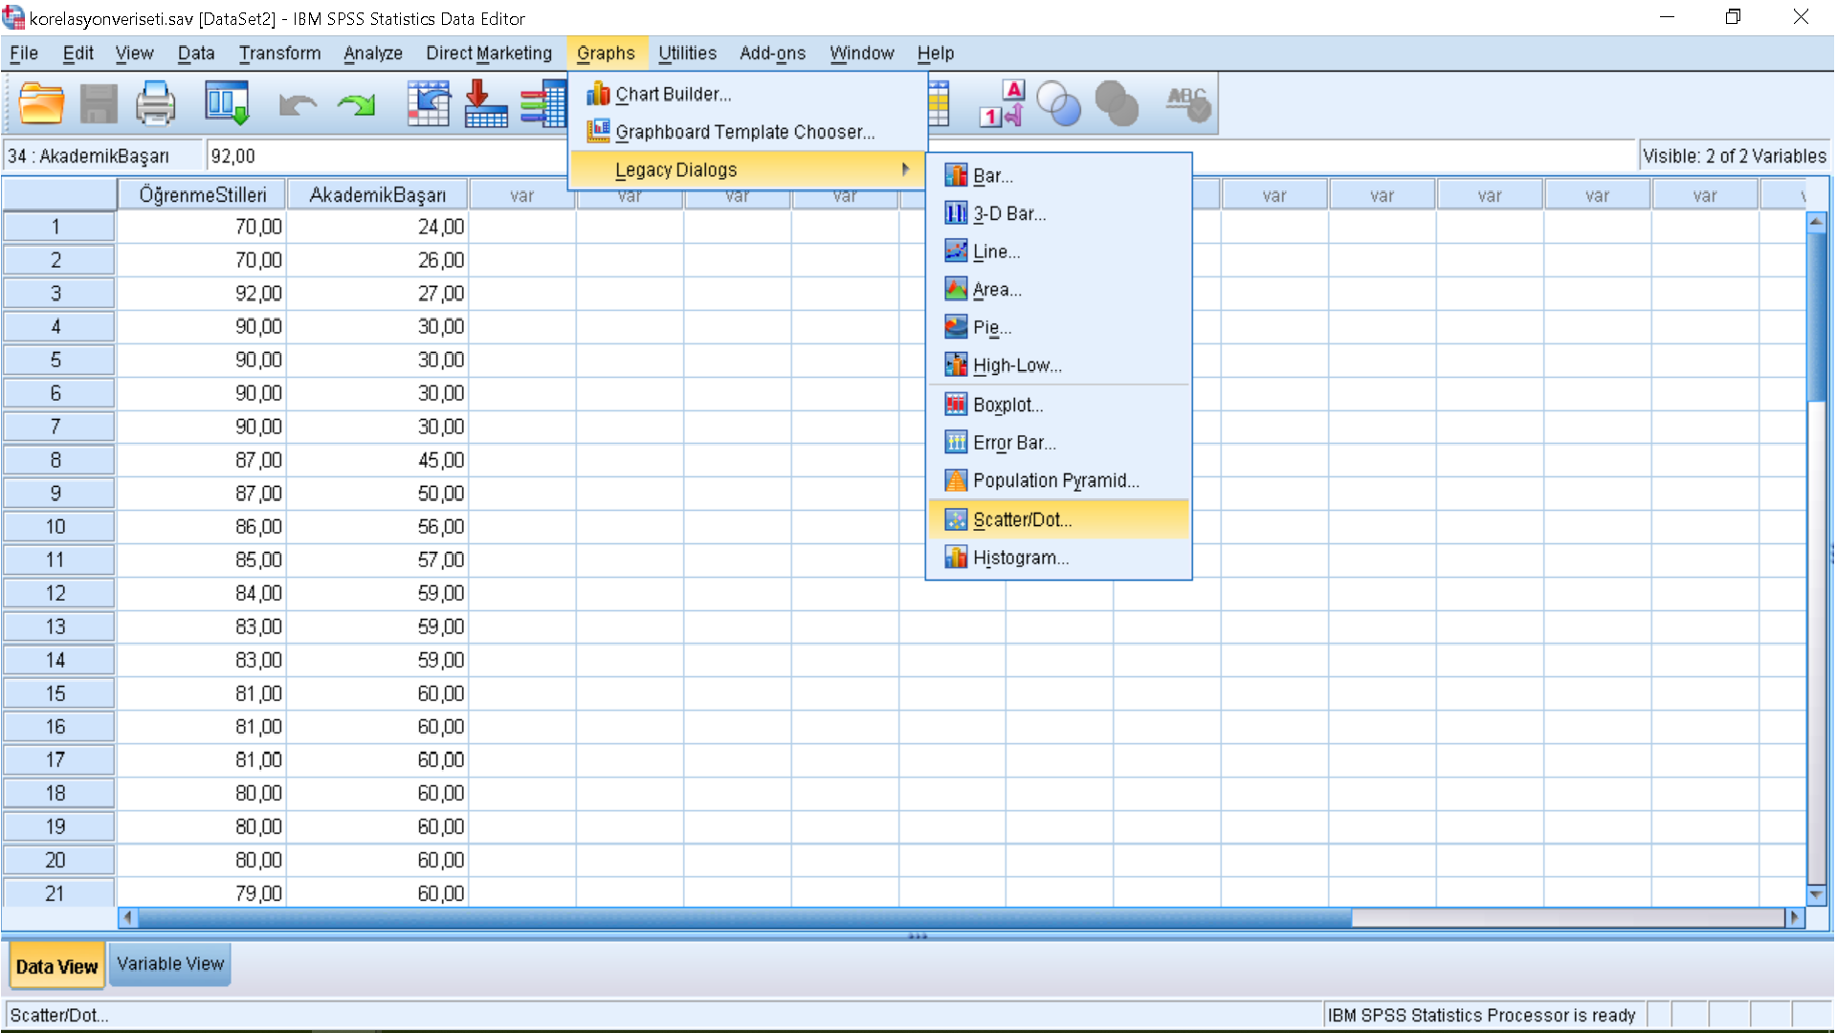
Task: Click the Show All Variables gray circles icon
Action: 1117,103
